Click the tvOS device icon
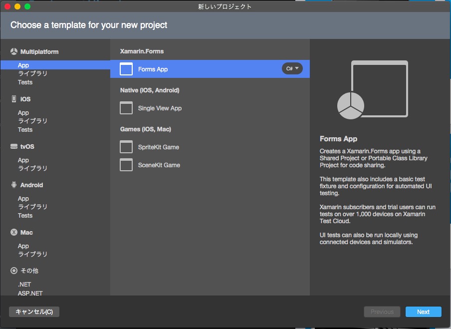Viewport: 451px width, 329px height. [14, 146]
